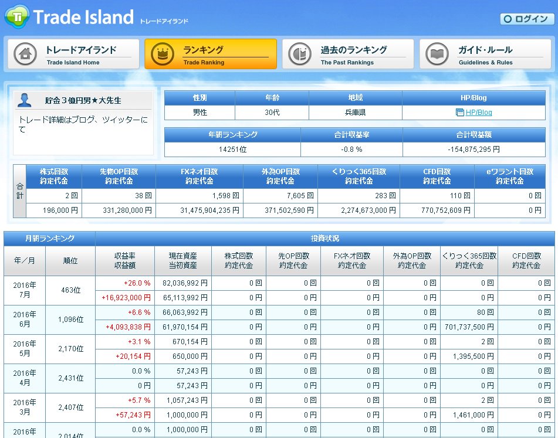Click the 収益率 収益額 column header

pos(125,260)
